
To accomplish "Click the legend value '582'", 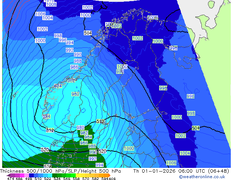I will [x=95, y=179].
